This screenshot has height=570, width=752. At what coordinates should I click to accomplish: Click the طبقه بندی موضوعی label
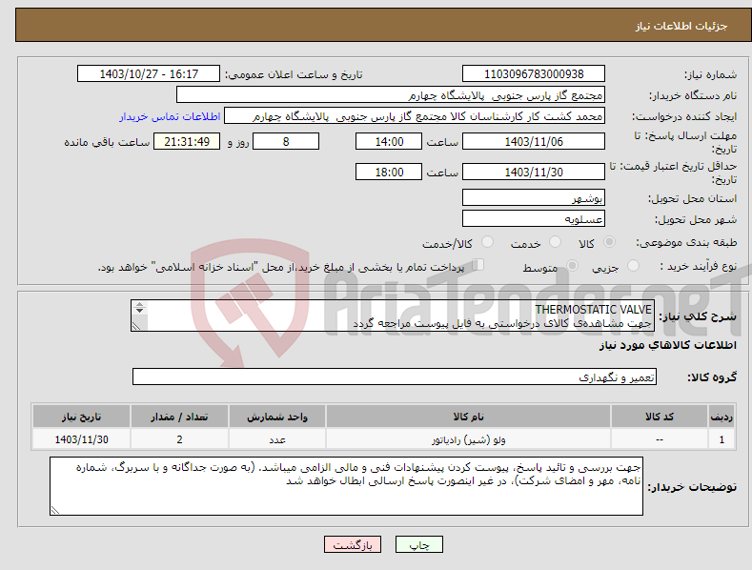(686, 243)
